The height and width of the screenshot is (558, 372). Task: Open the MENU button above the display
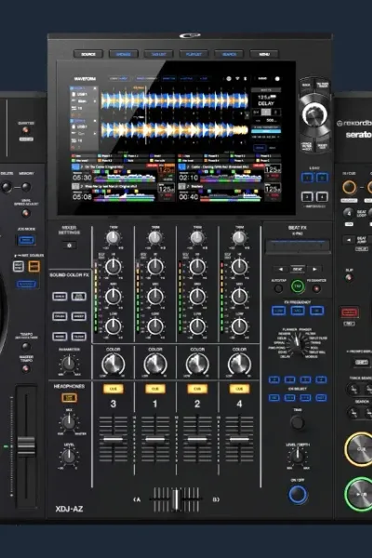click(264, 54)
